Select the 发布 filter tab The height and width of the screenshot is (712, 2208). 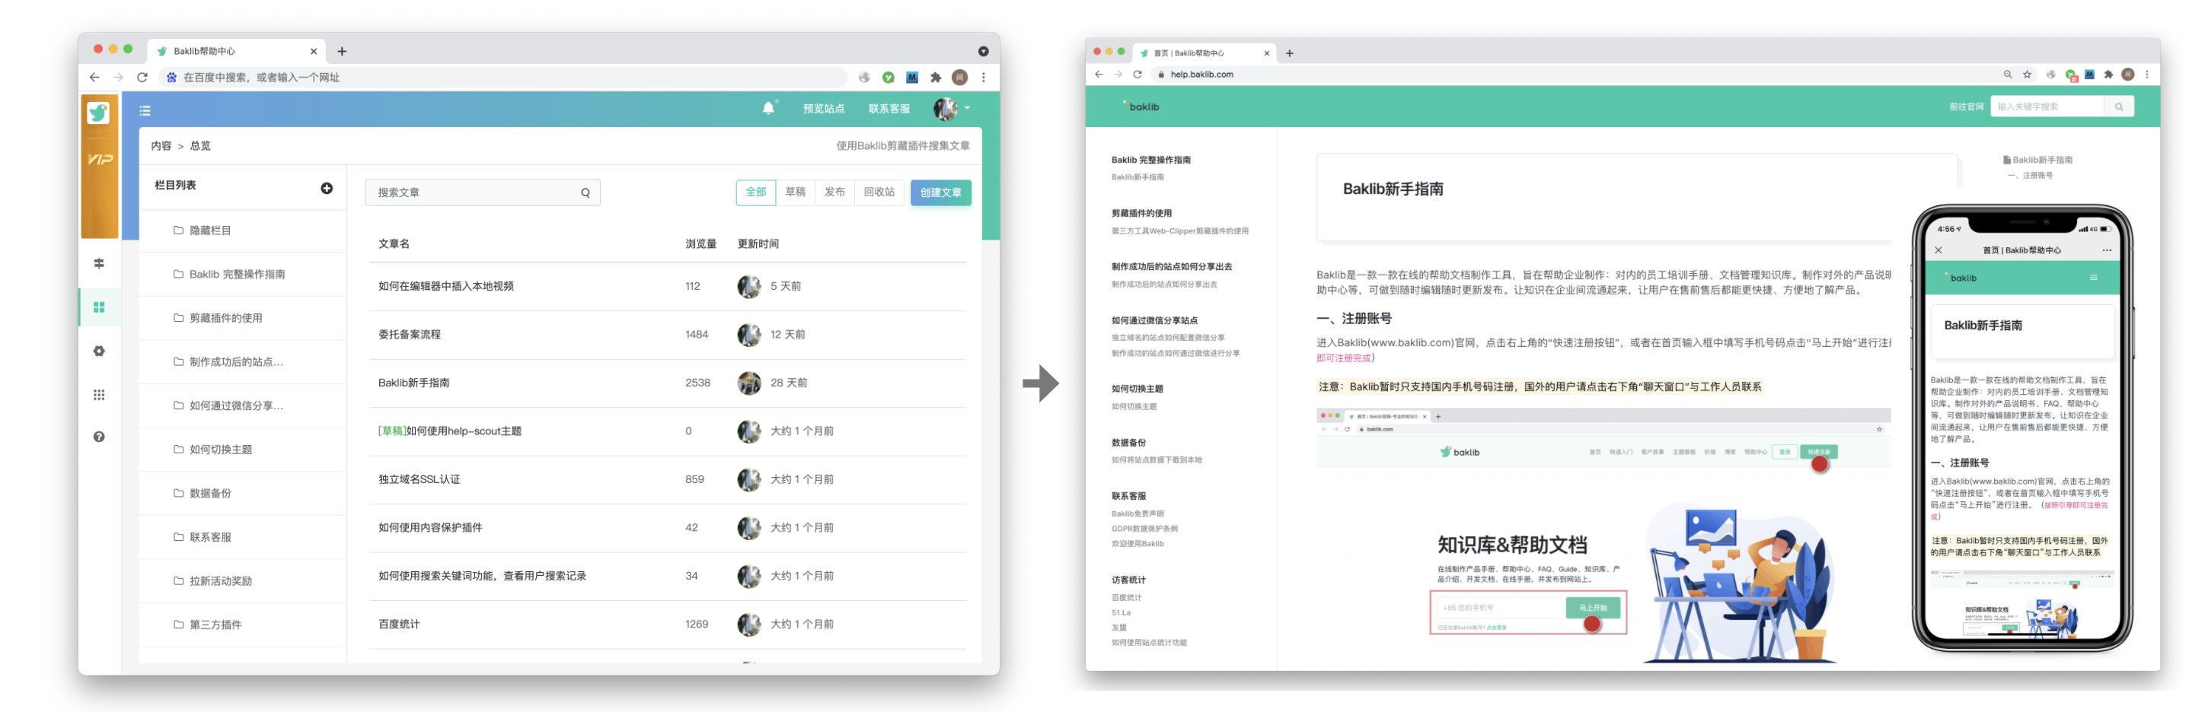pyautogui.click(x=834, y=192)
